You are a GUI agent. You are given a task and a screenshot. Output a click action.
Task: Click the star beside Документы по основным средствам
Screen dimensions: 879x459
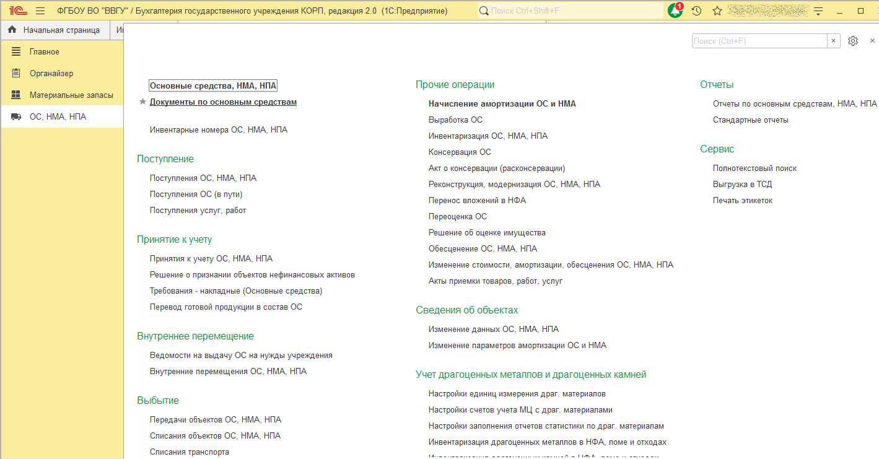[x=142, y=102]
